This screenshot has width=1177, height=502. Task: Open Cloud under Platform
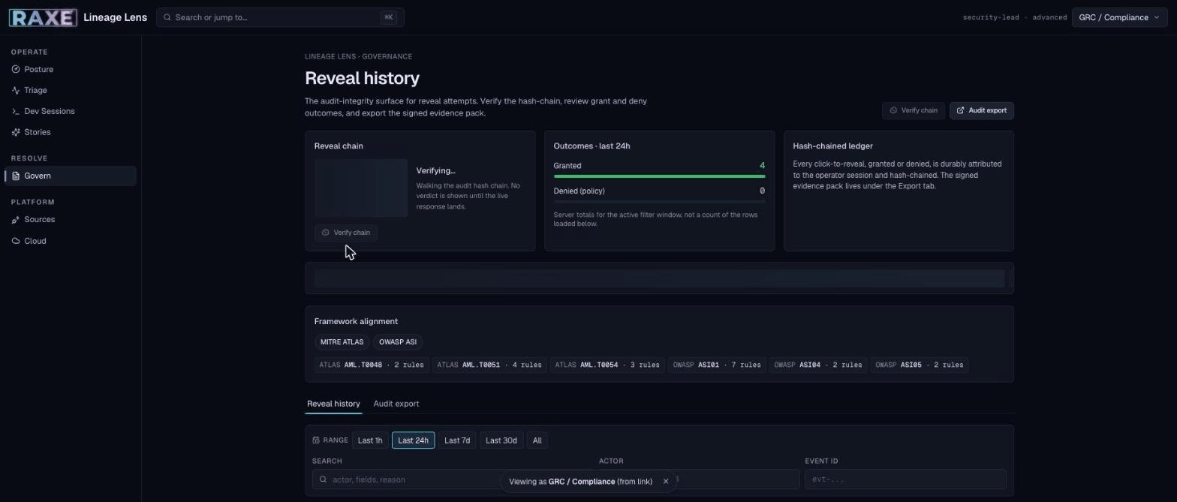tap(70, 241)
